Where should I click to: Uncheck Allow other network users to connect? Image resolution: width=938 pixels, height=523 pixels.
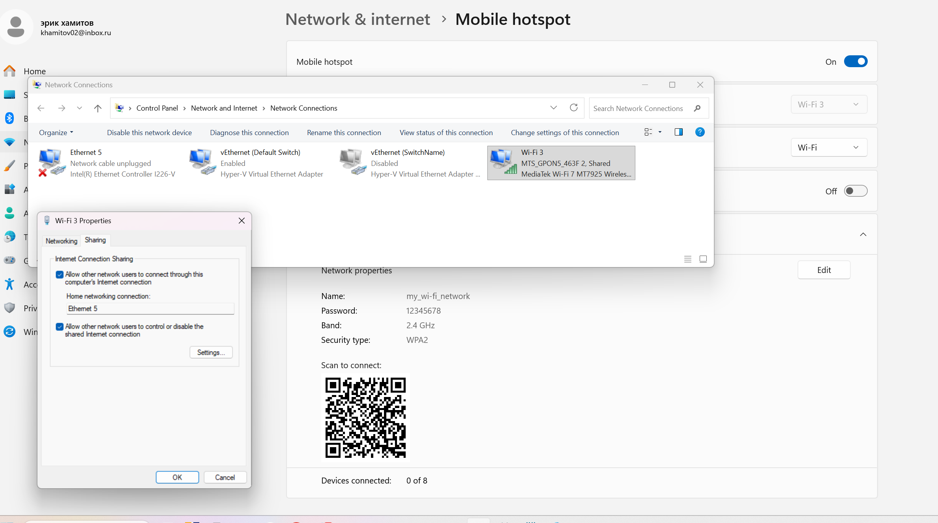tap(60, 275)
